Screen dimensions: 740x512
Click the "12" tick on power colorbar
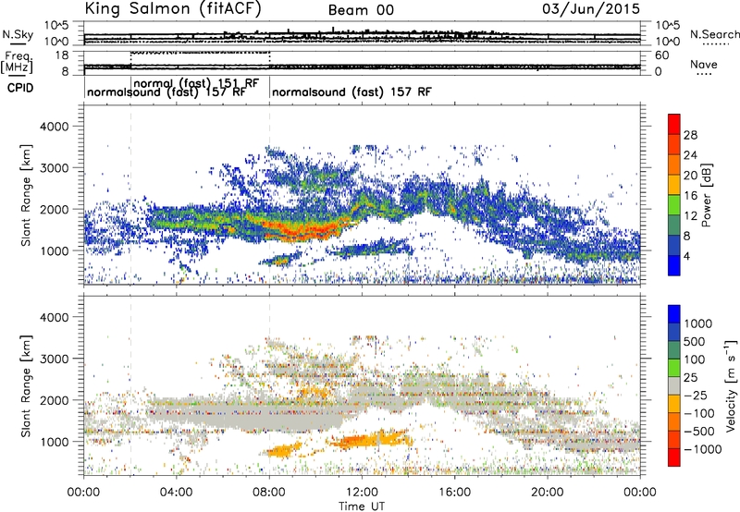pyautogui.click(x=690, y=216)
